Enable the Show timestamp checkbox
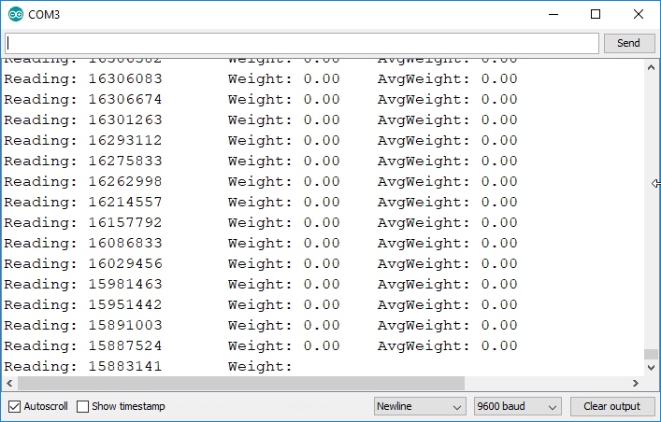The width and height of the screenshot is (661, 422). click(x=82, y=406)
